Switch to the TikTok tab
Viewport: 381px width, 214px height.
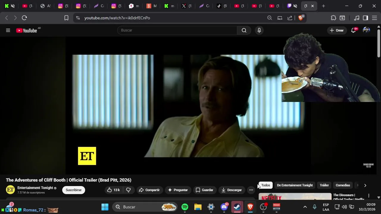pyautogui.click(x=222, y=6)
